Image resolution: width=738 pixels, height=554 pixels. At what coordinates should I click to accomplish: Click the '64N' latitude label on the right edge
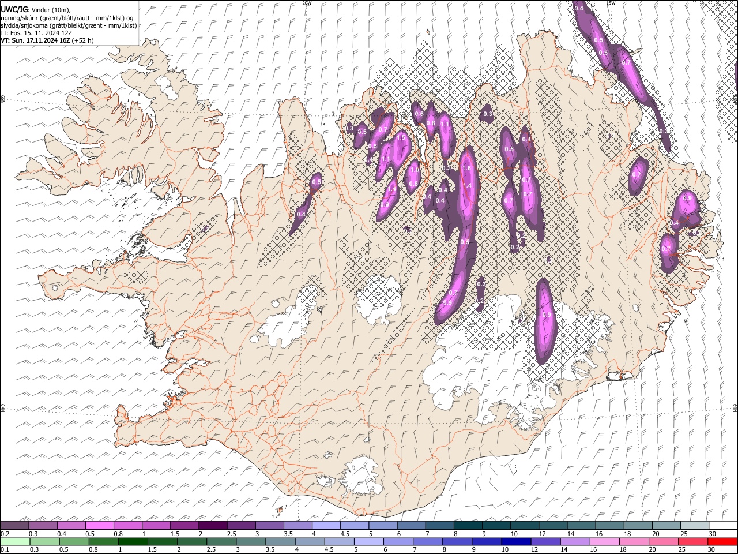pos(735,407)
